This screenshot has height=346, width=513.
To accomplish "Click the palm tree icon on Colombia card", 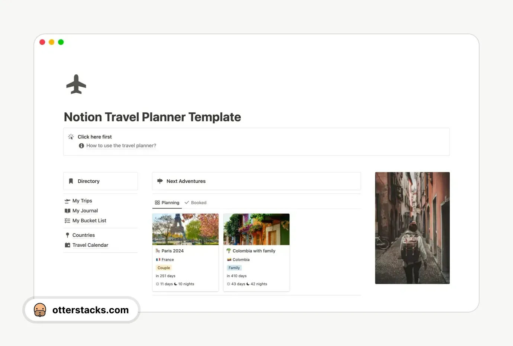I will (229, 251).
